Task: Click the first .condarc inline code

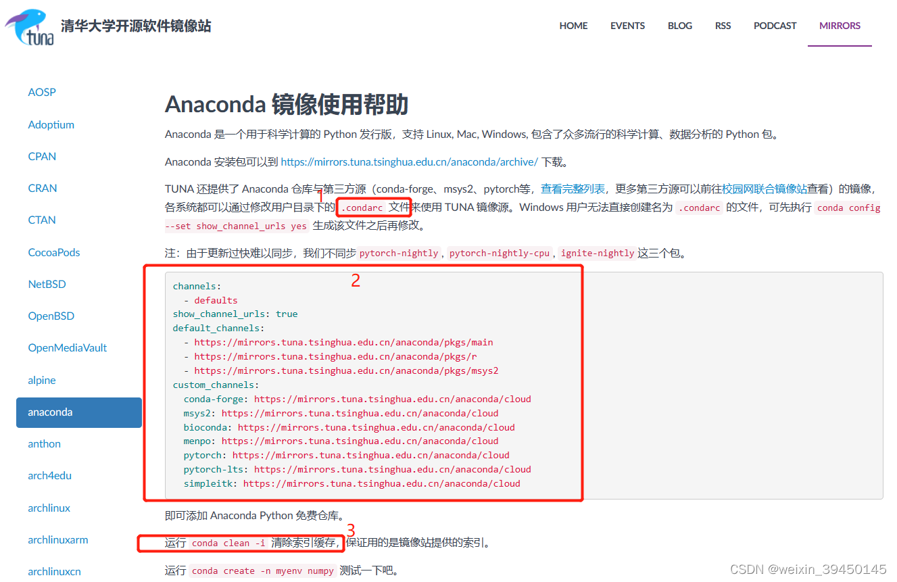Action: click(362, 208)
